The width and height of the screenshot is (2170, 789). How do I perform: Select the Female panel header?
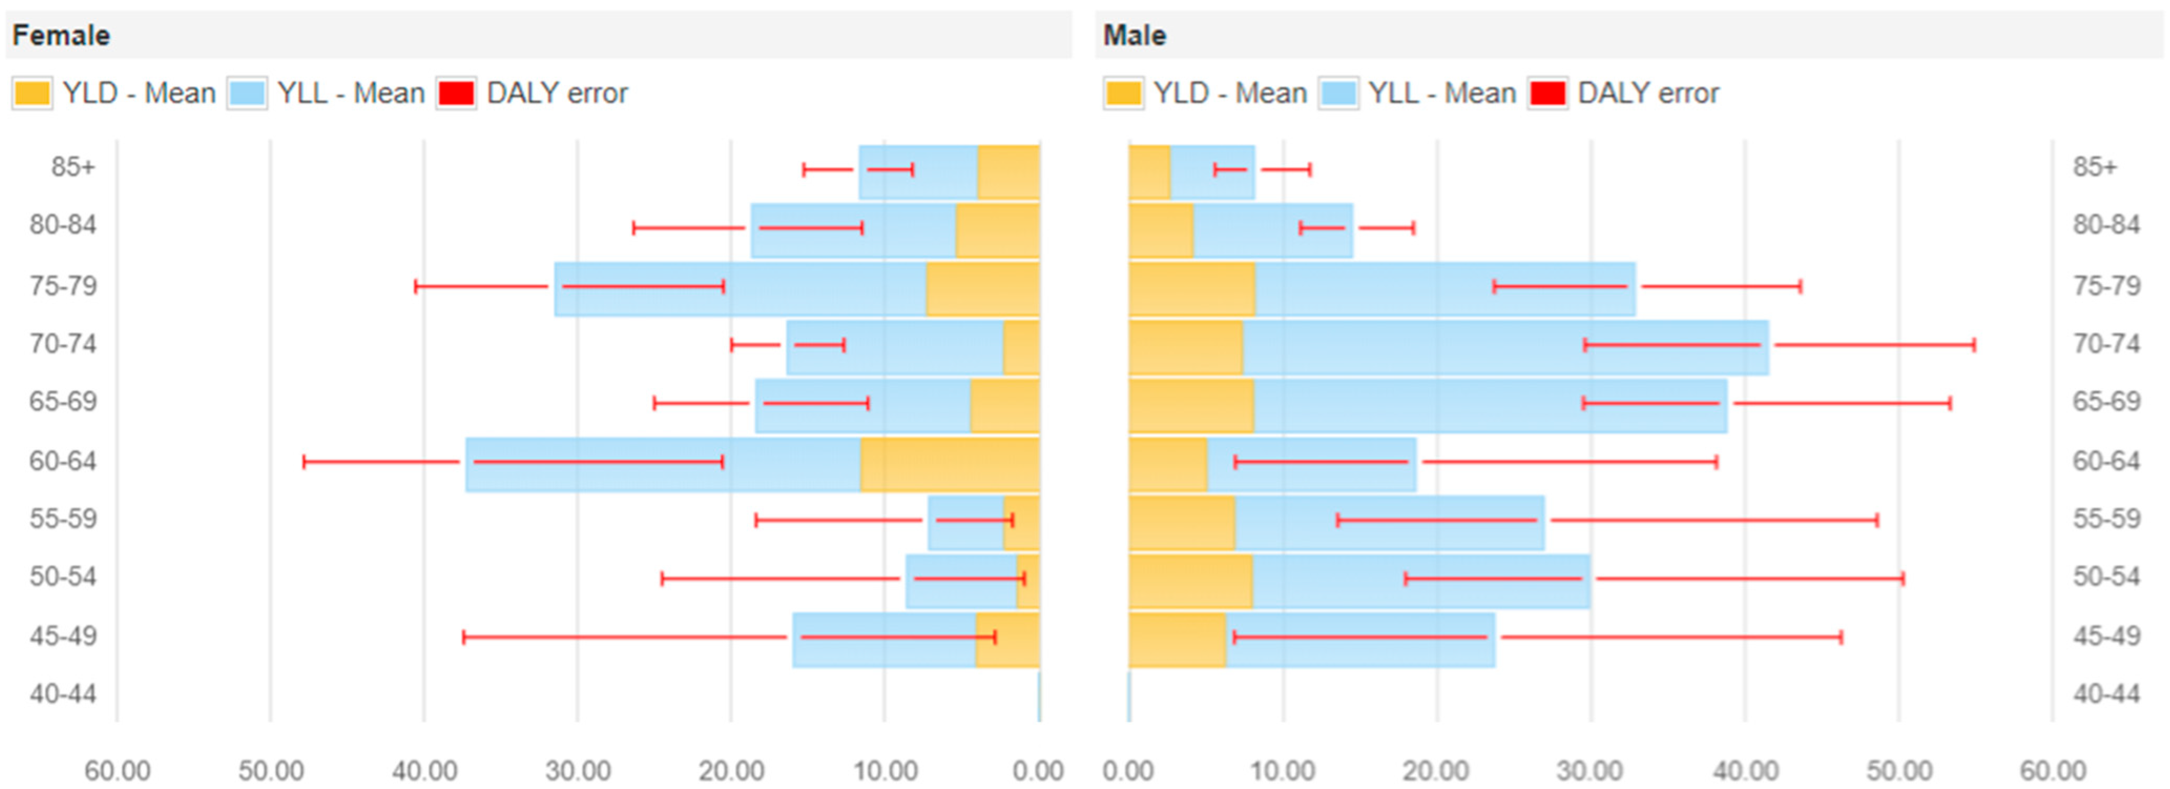point(61,35)
